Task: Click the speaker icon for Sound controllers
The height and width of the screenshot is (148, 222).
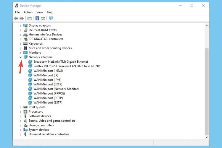Action: click(x=25, y=121)
